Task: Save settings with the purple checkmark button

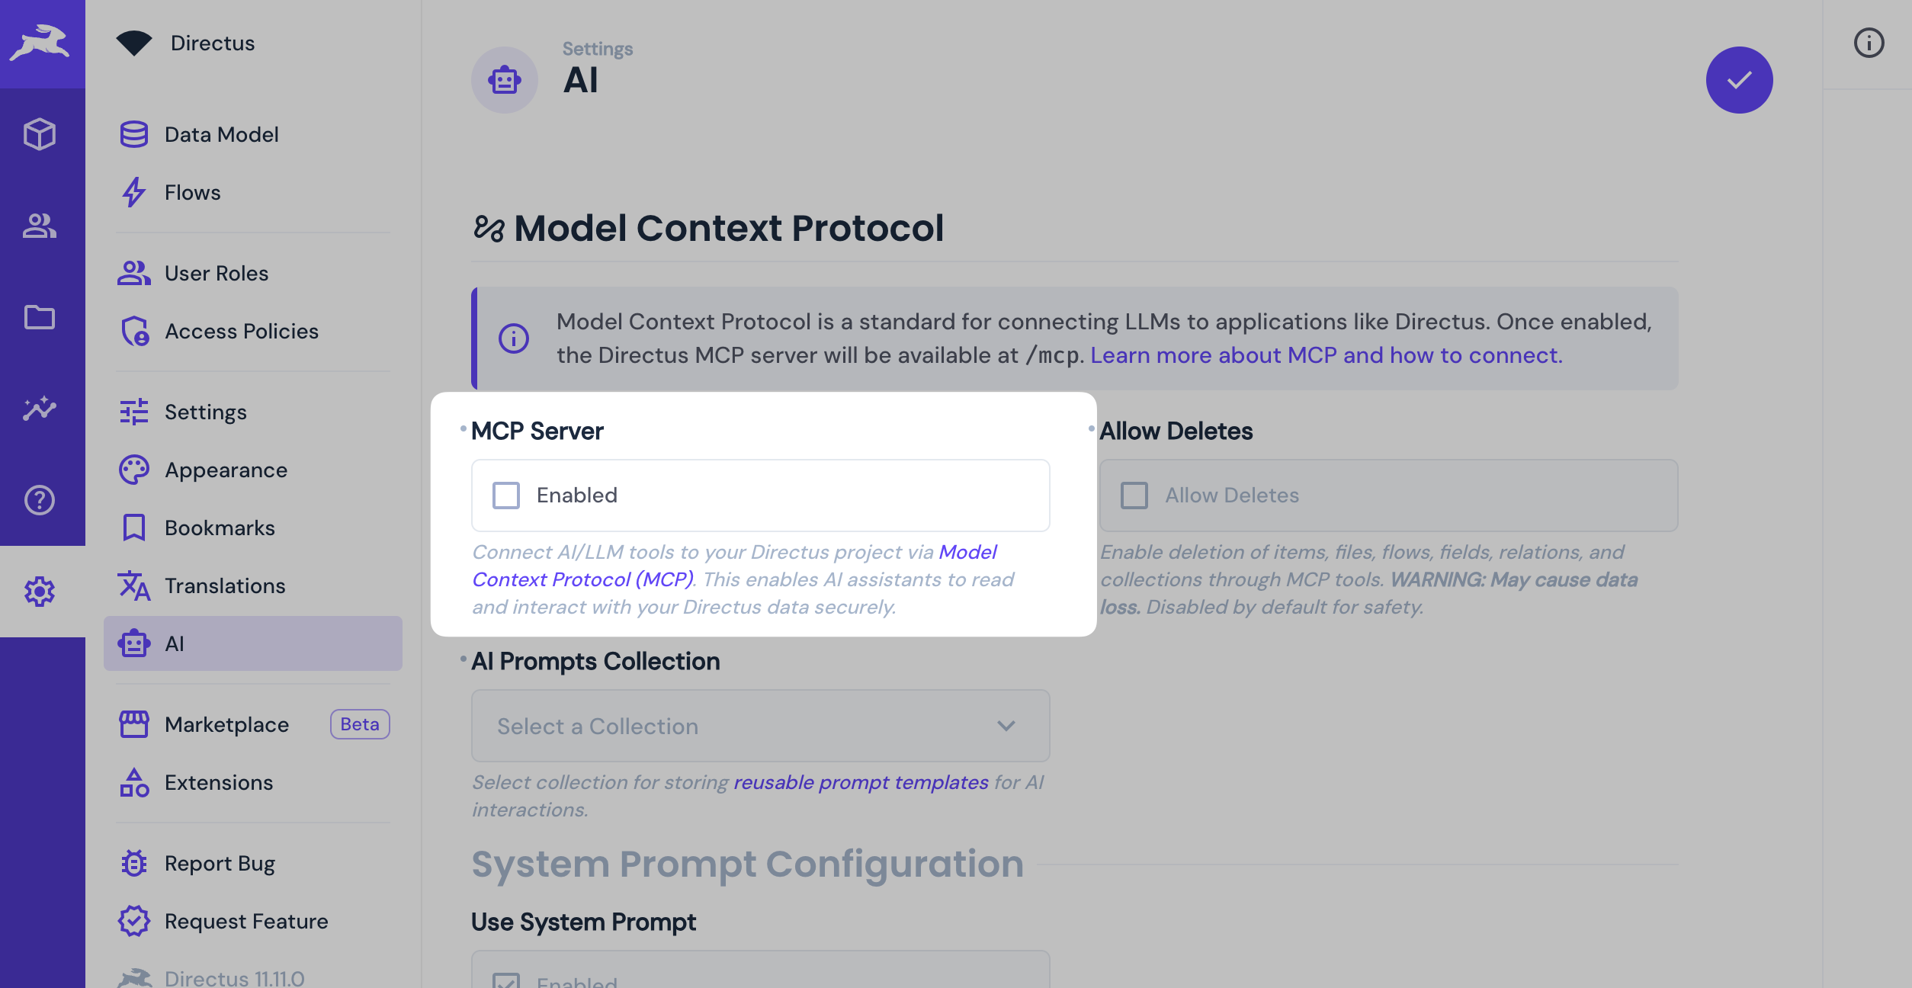Action: 1740,79
